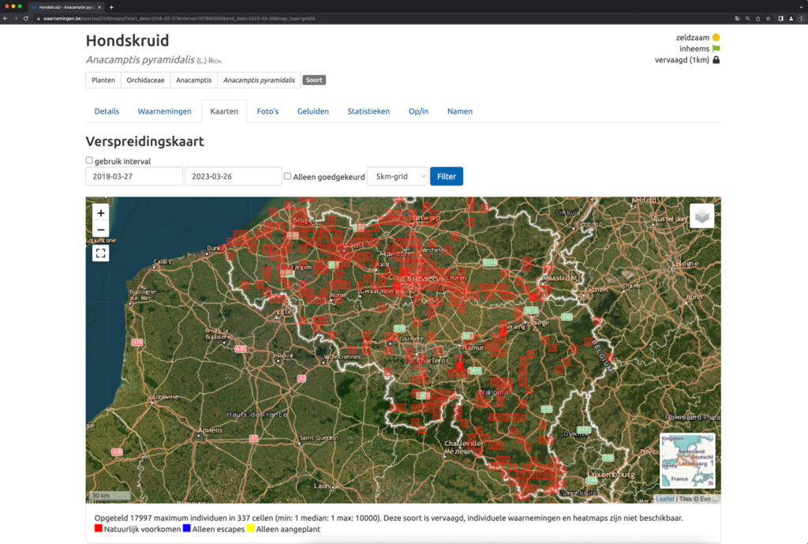The width and height of the screenshot is (808, 544).
Task: Open the 'Anacamptis pyramidalis' species breadcrumb
Action: 259,80
